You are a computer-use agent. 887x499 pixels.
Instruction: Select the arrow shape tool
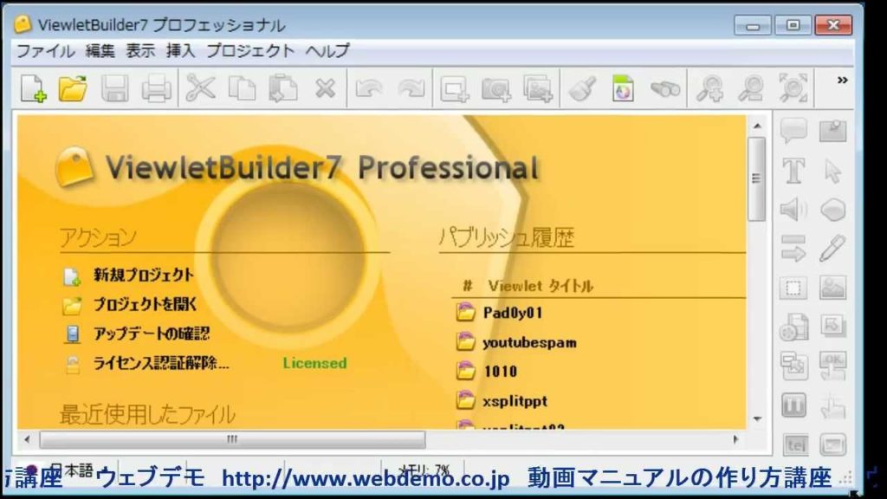tap(793, 249)
